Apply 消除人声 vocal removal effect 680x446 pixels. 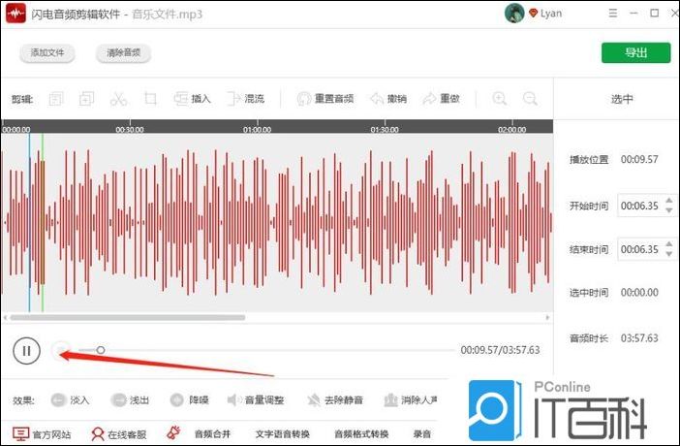pyautogui.click(x=411, y=400)
